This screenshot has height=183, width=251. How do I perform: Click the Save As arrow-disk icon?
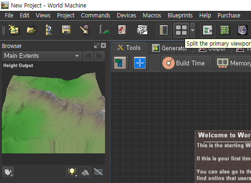click(x=84, y=30)
